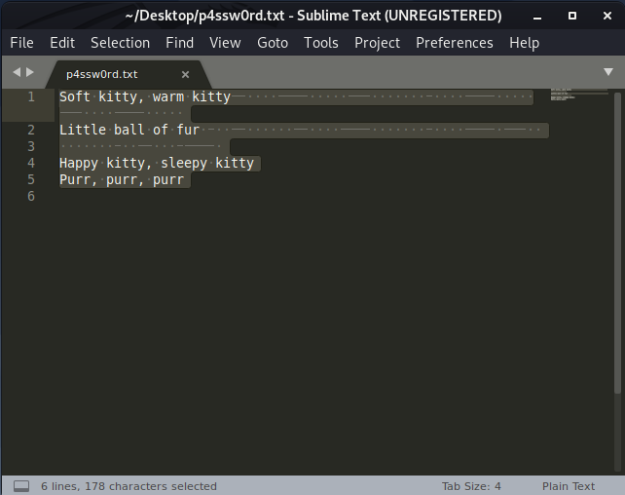625x495 pixels.
Task: Click line number 4 in gutter
Action: coord(31,163)
